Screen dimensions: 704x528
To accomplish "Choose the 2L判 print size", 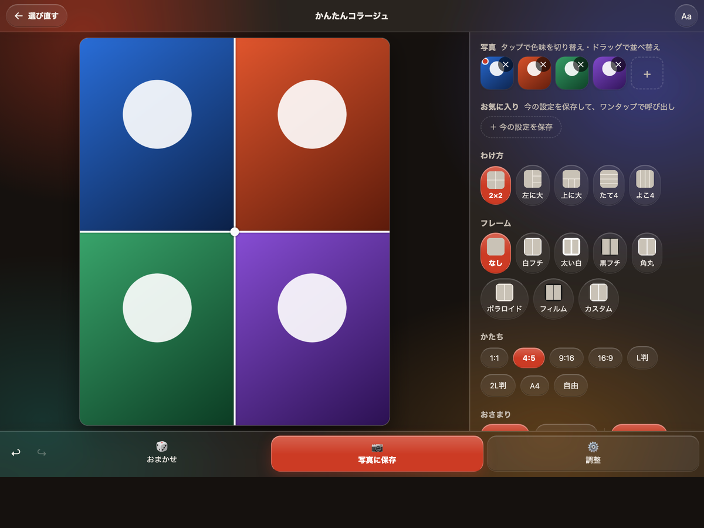I will (x=498, y=385).
